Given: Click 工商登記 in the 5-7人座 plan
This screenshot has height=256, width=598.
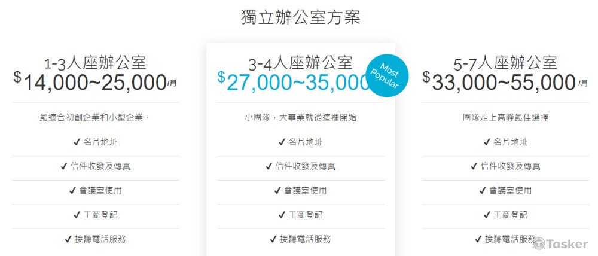Looking at the screenshot, I should 511,215.
